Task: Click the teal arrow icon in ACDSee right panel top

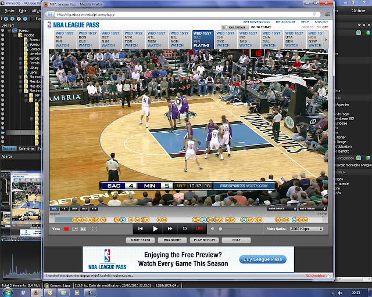Action: [x=367, y=32]
